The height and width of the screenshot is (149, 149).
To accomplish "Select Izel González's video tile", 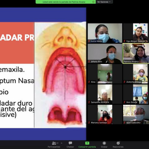I will tap(136, 114).
